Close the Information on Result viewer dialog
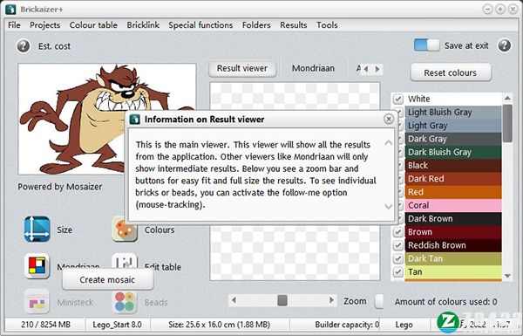 pos(389,119)
